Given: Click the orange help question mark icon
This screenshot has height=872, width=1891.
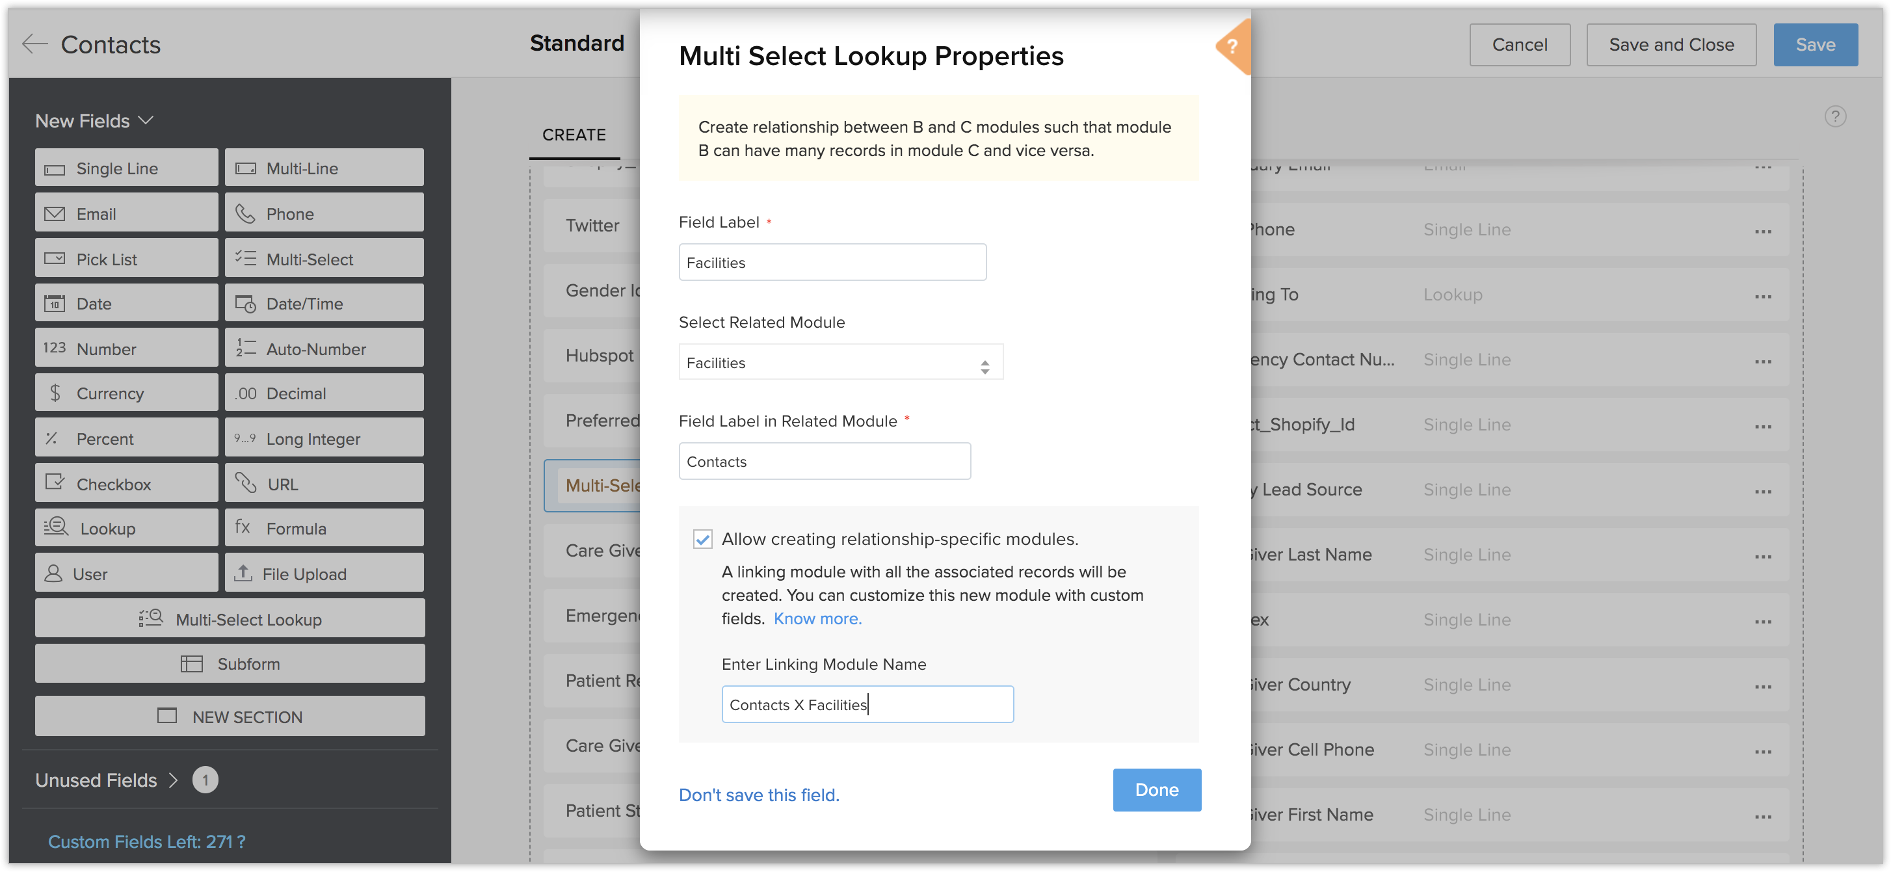Looking at the screenshot, I should click(x=1232, y=47).
